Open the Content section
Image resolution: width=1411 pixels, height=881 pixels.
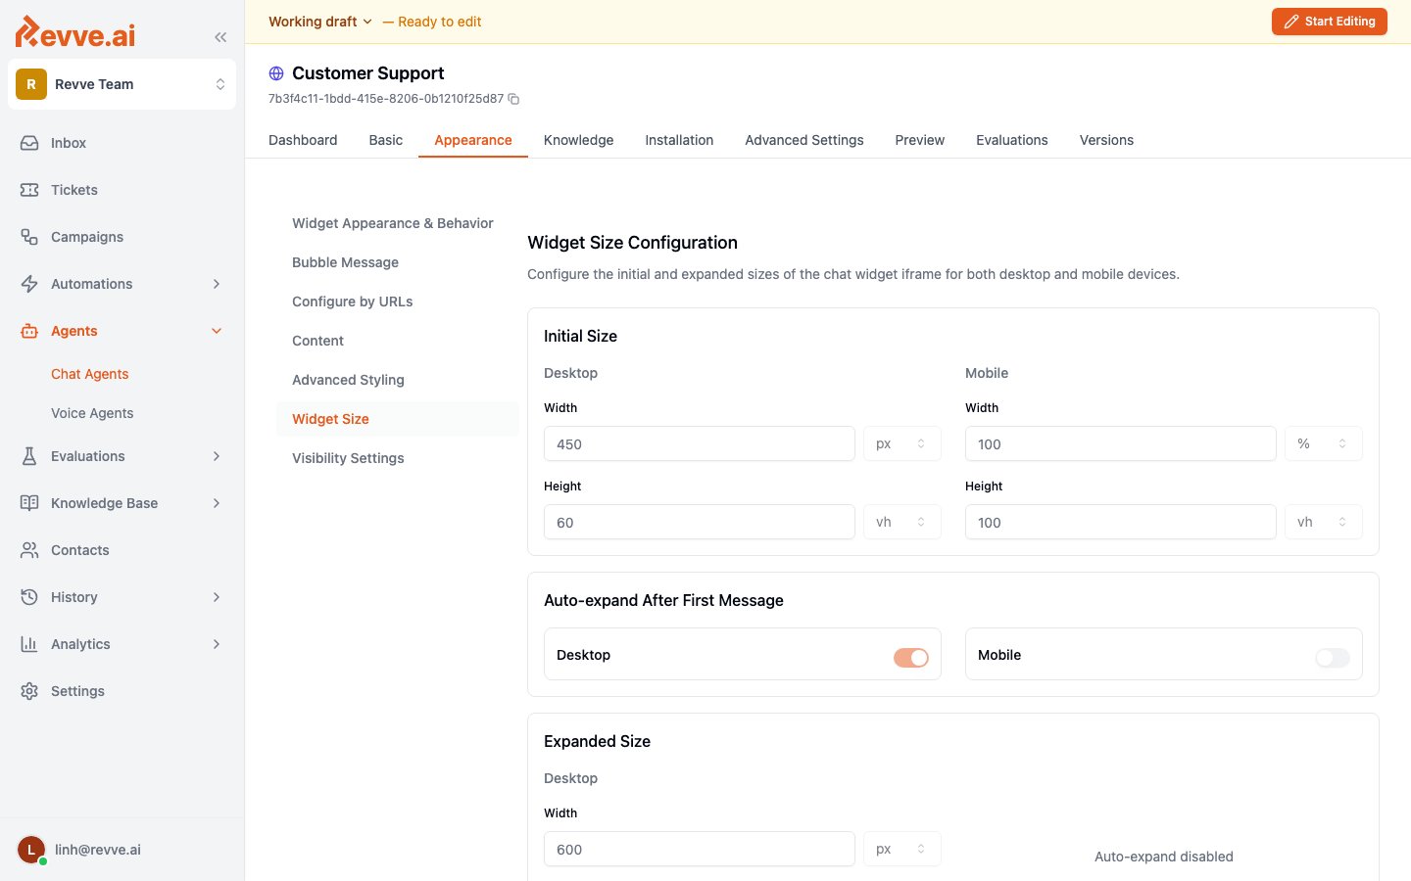point(398,341)
